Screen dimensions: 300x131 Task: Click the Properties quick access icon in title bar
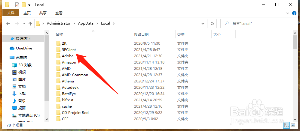pos(17,4)
